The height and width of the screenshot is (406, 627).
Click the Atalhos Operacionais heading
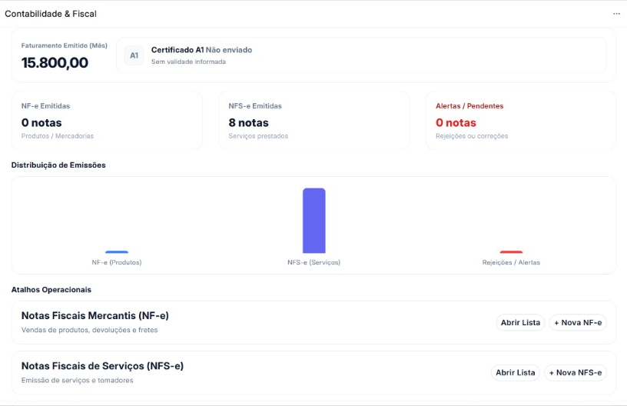51,290
